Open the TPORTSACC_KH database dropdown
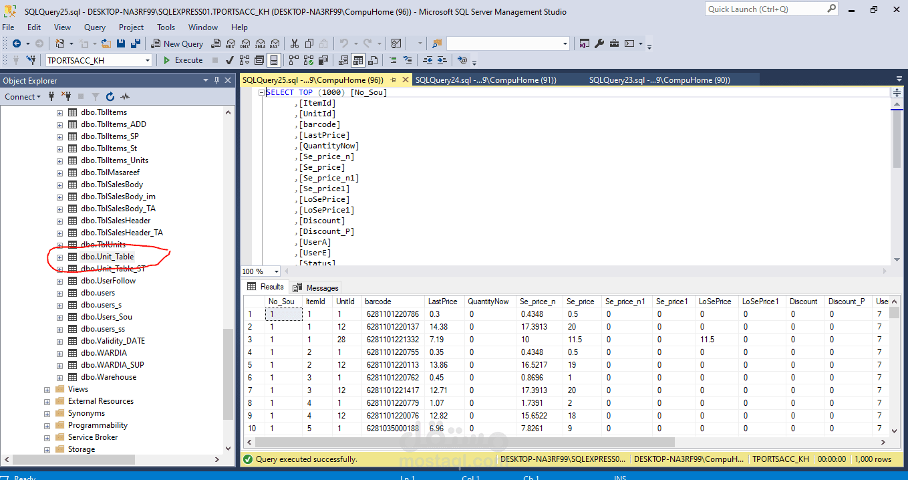The height and width of the screenshot is (480, 908). click(148, 60)
